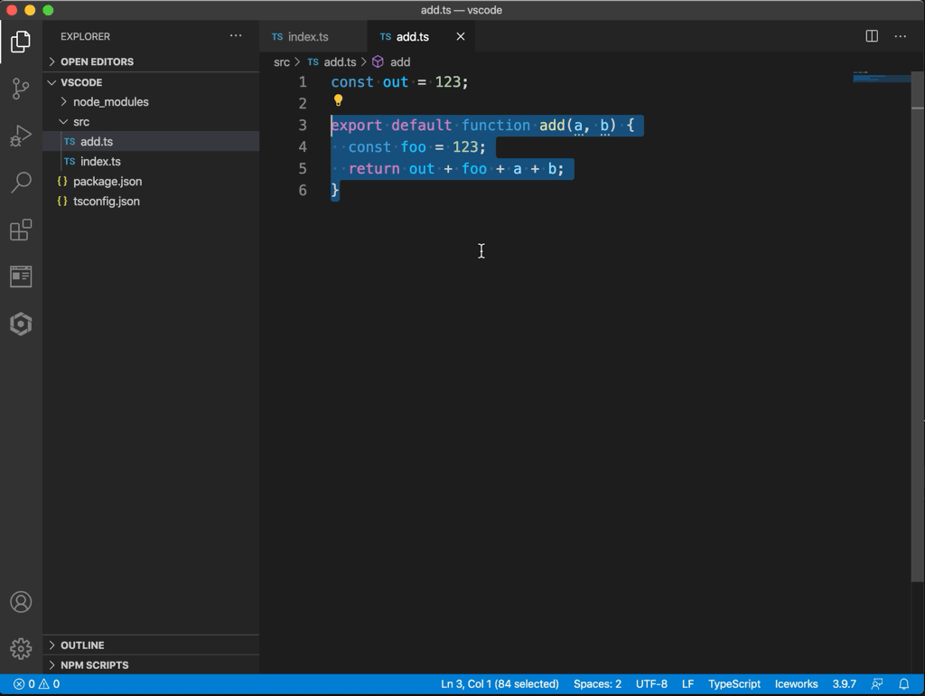The image size is (925, 696).
Task: Open the Search view
Action: tap(21, 183)
